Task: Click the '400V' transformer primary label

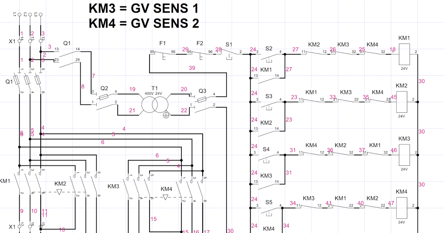Action: pos(149,93)
